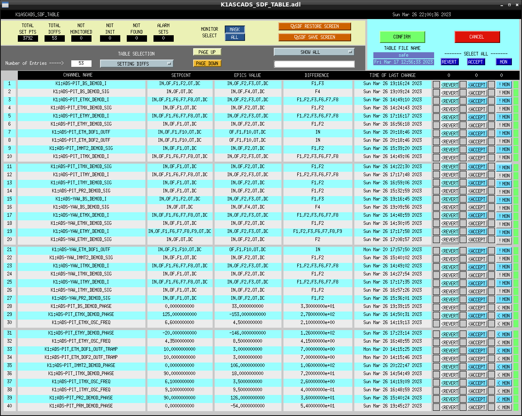
Task: Tick accept checkbox for row 31 K1:ADS-PIT_ETMY_DEMOD_PHASE
Action: tap(463, 334)
